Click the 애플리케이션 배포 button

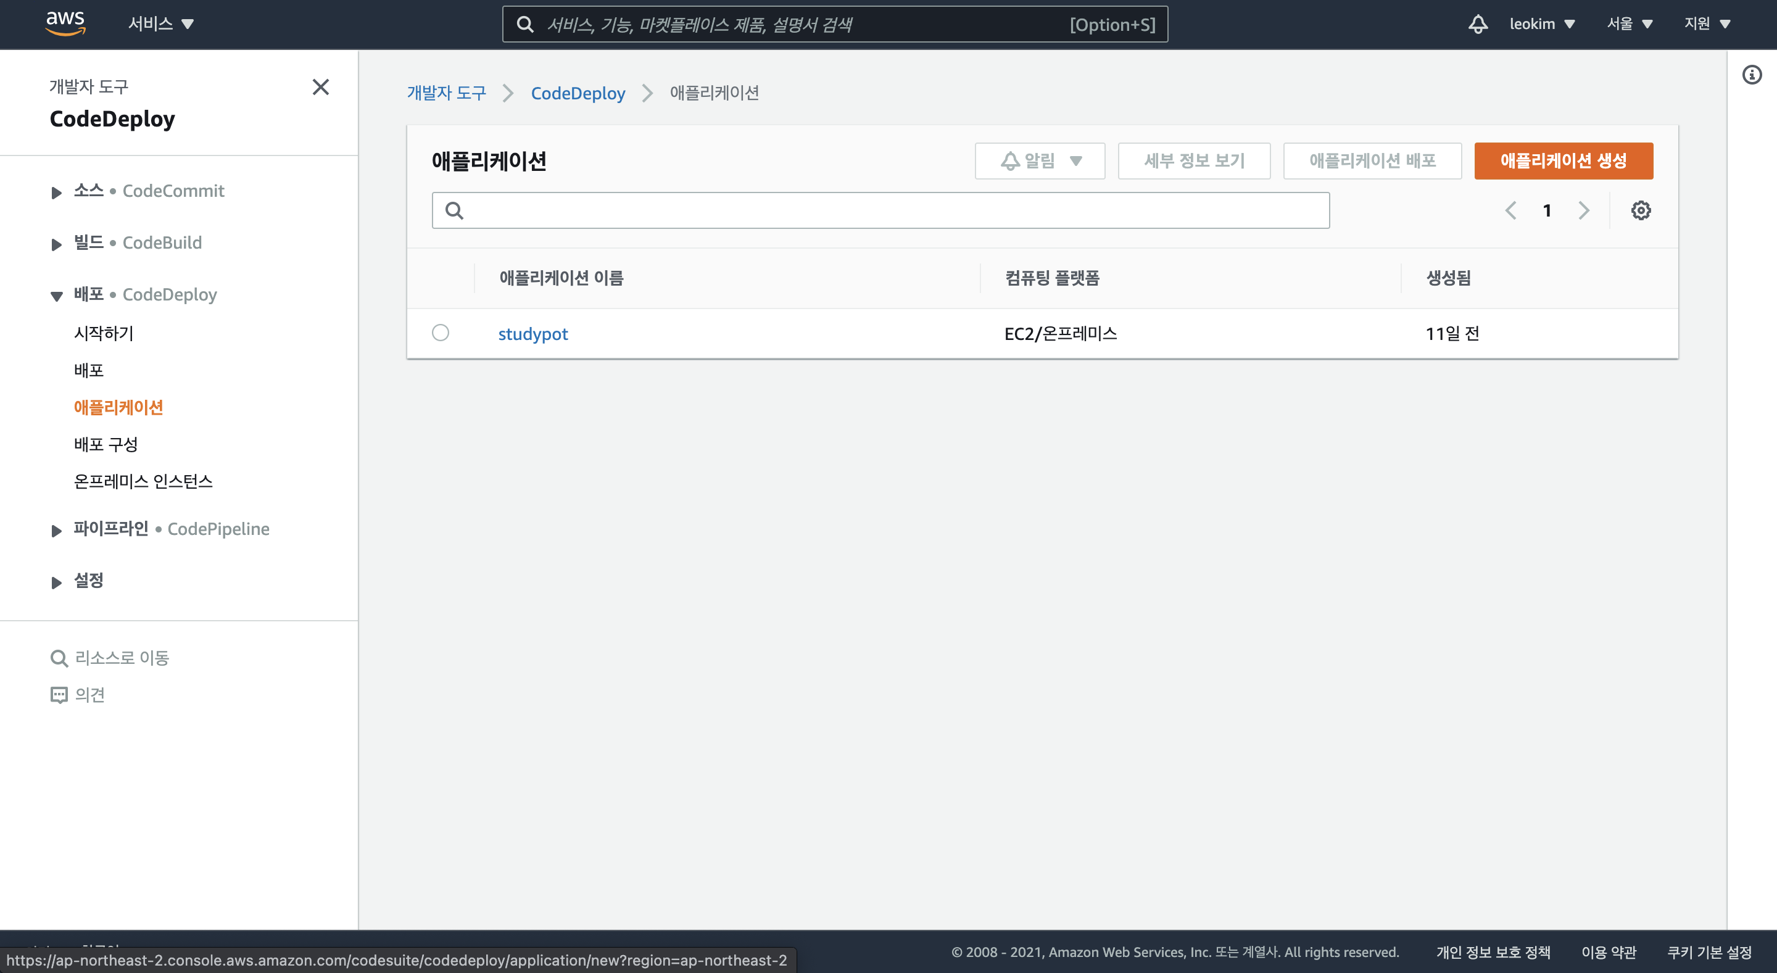1372,160
